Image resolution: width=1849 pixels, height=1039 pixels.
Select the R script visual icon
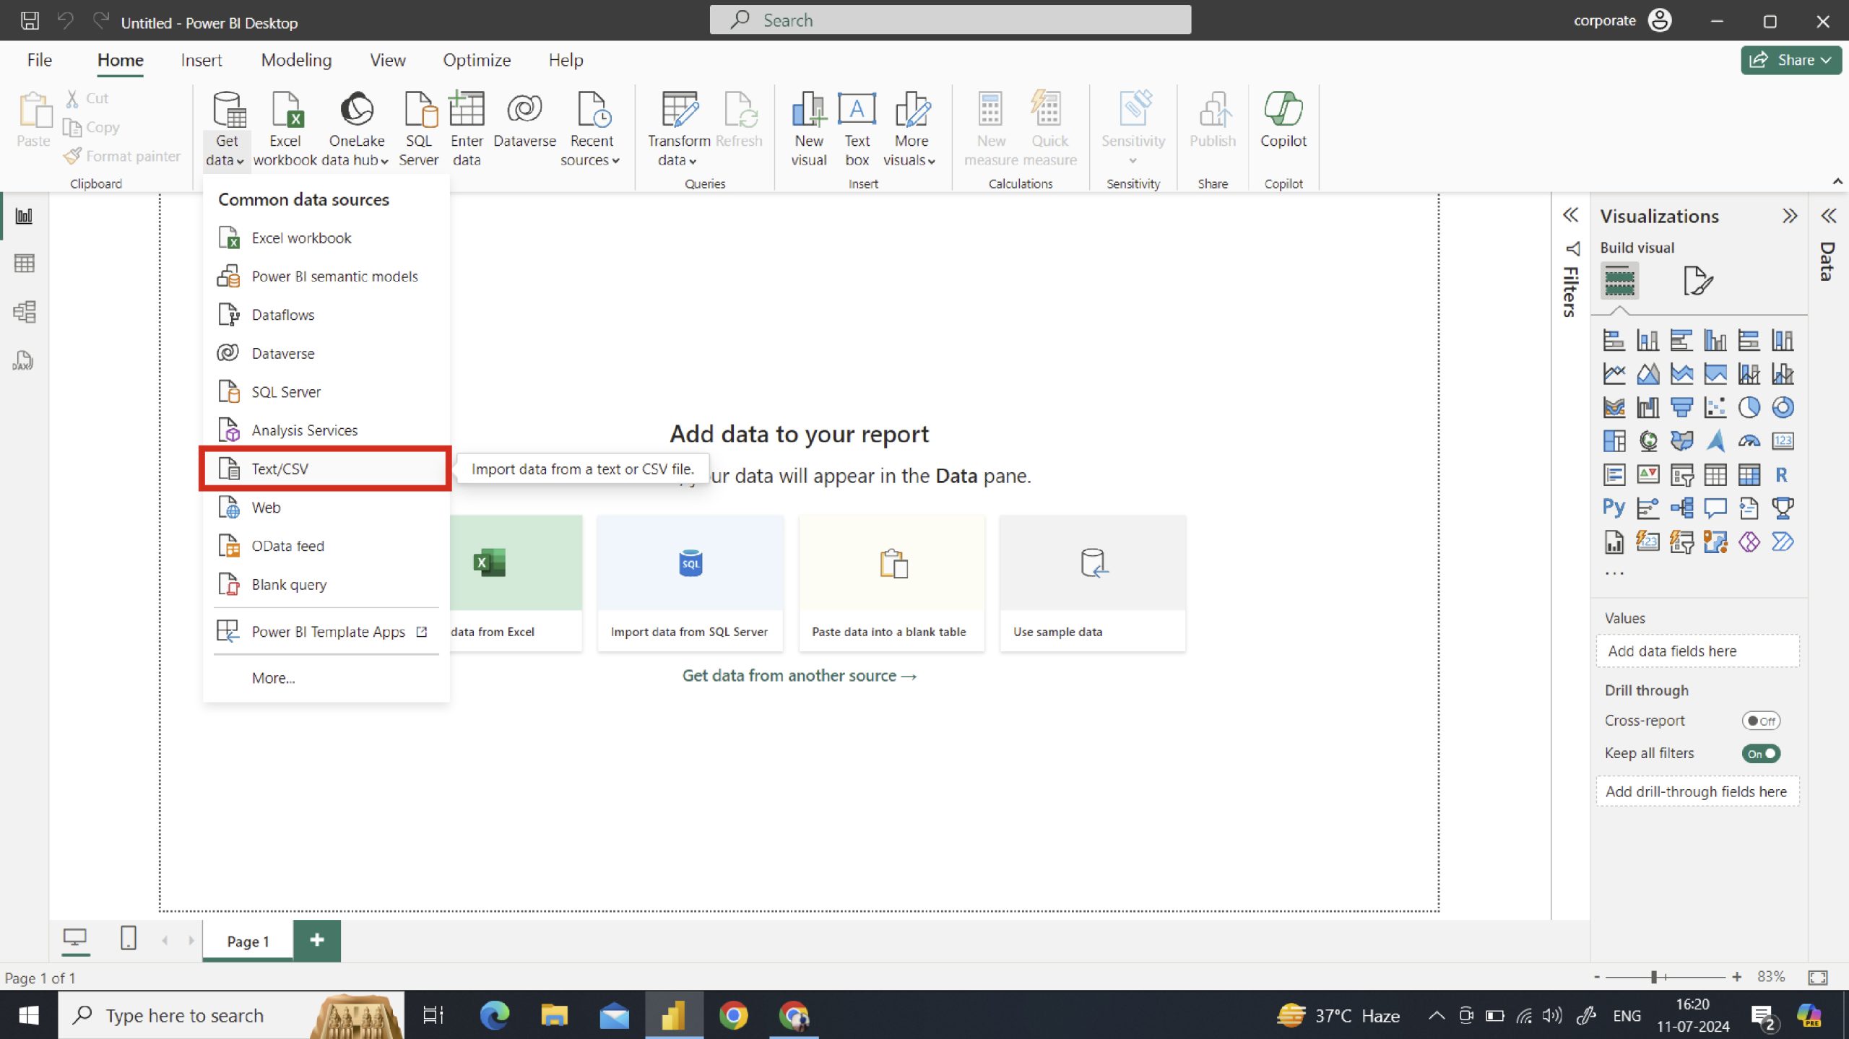tap(1783, 474)
